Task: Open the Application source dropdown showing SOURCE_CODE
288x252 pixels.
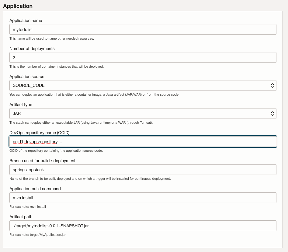Action: point(143,85)
